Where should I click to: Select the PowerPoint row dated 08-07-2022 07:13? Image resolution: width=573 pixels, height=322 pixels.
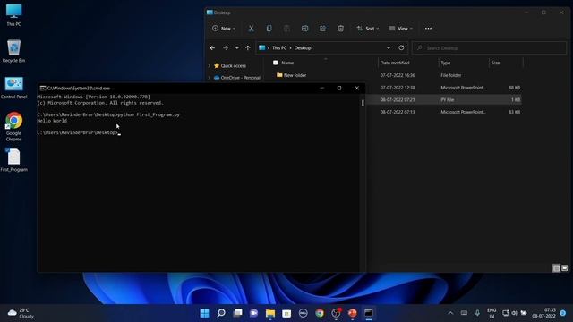click(443, 112)
